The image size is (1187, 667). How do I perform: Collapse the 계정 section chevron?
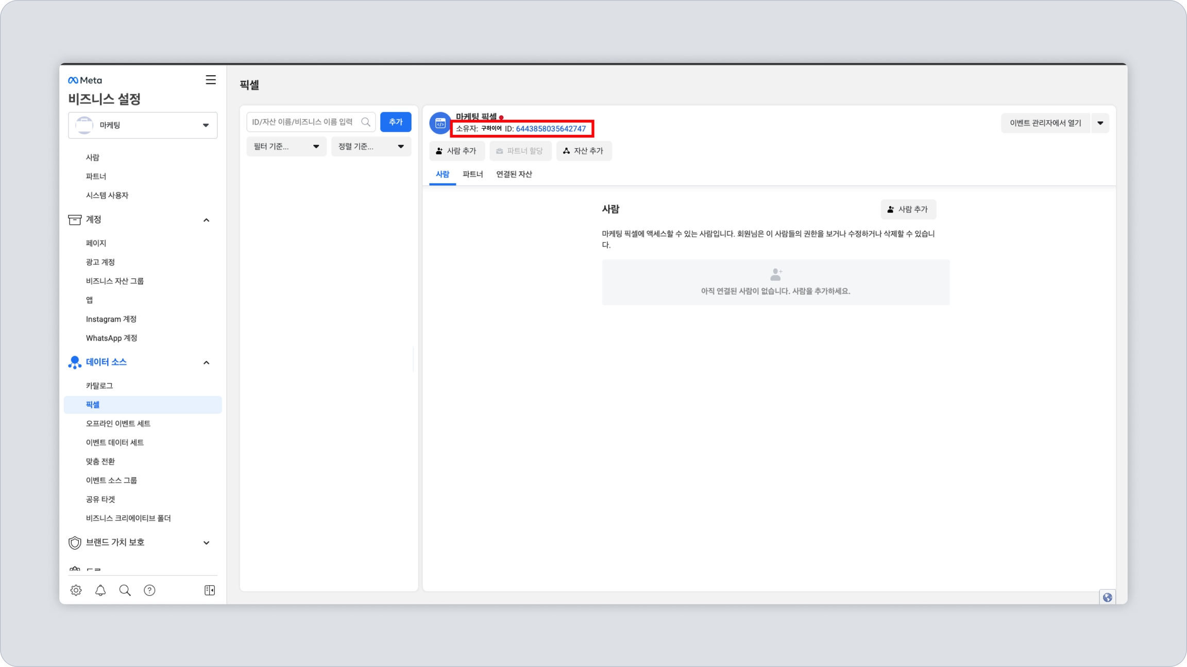[x=207, y=220]
